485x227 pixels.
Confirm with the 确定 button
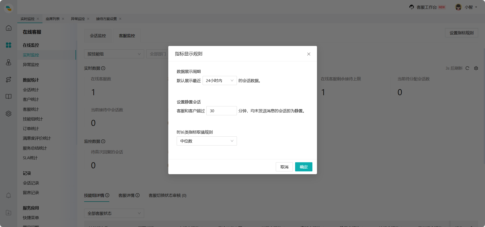click(x=304, y=167)
